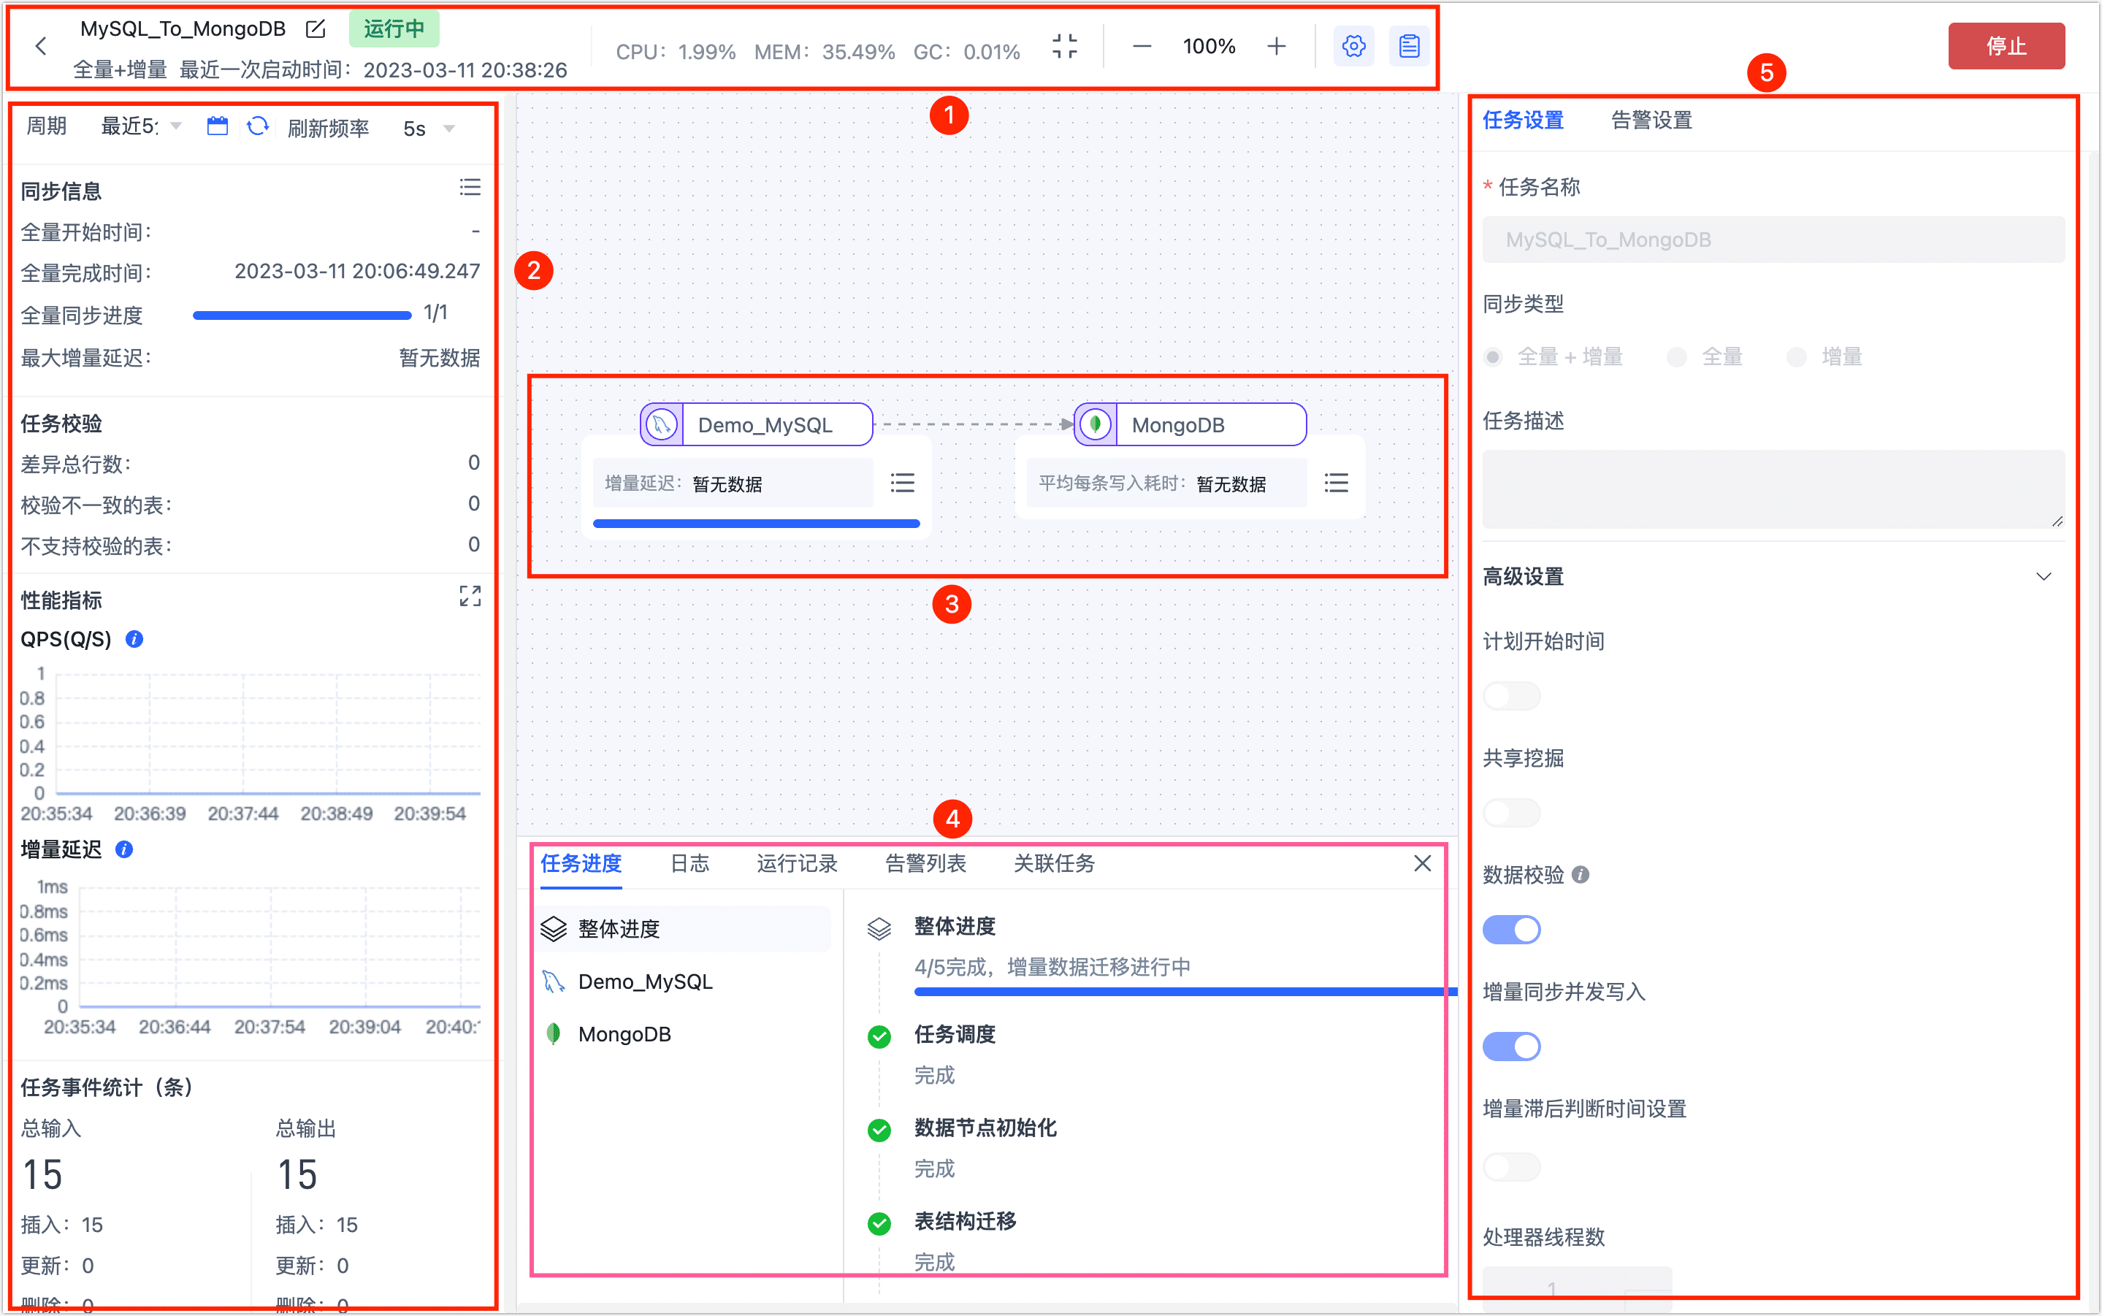Image resolution: width=2102 pixels, height=1316 pixels.
Task: Click the red 停止 button
Action: [x=2006, y=46]
